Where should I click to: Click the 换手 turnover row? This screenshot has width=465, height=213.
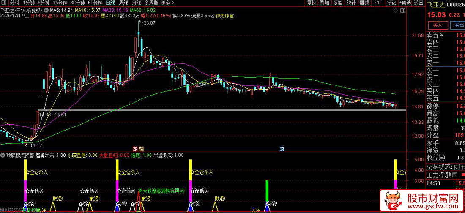tap(446, 143)
